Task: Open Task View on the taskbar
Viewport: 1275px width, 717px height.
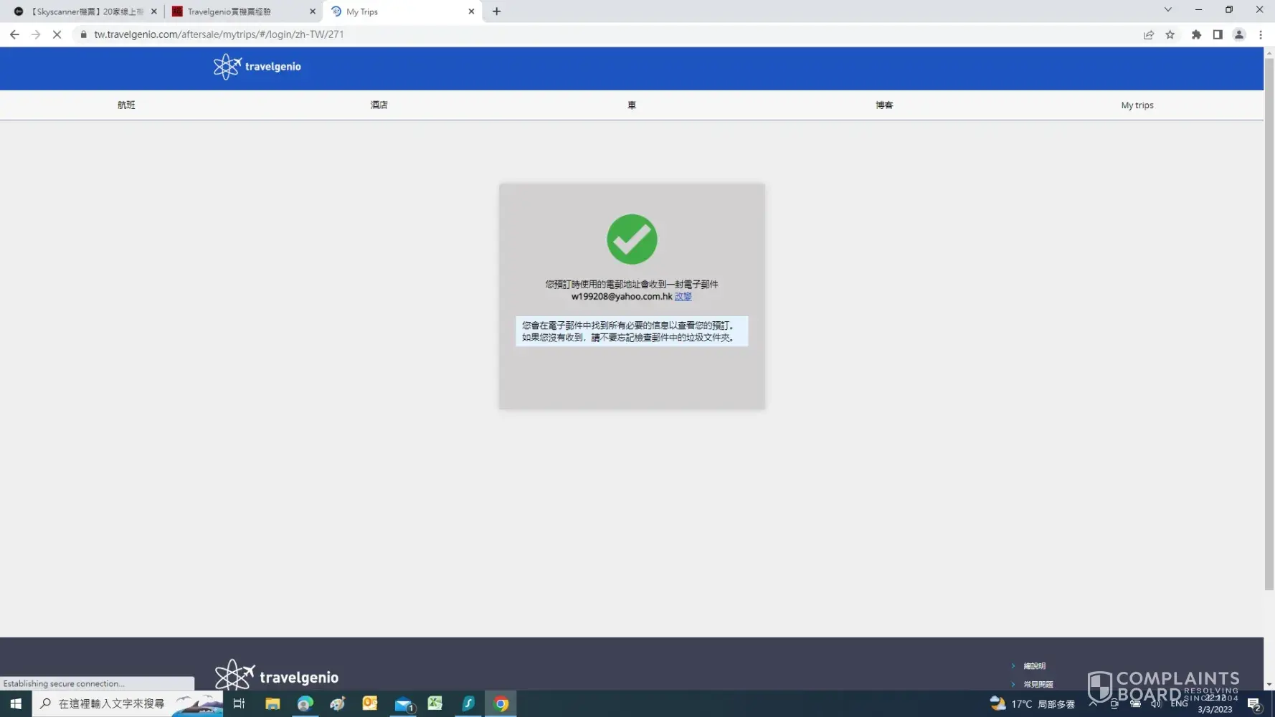Action: [x=240, y=704]
